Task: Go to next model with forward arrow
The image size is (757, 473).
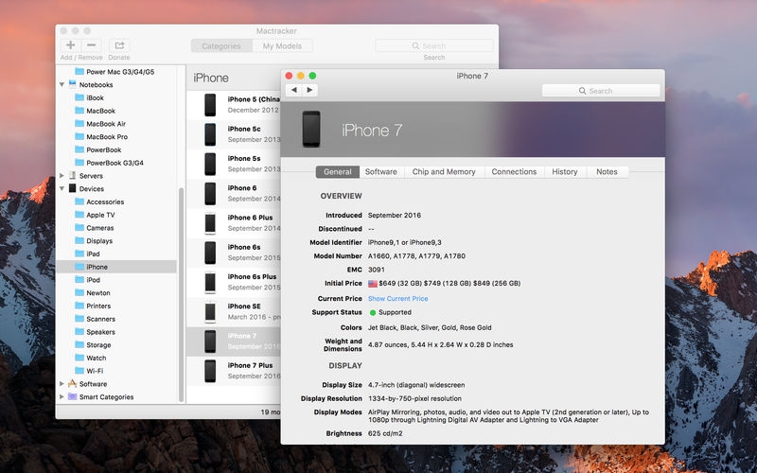Action: click(309, 90)
